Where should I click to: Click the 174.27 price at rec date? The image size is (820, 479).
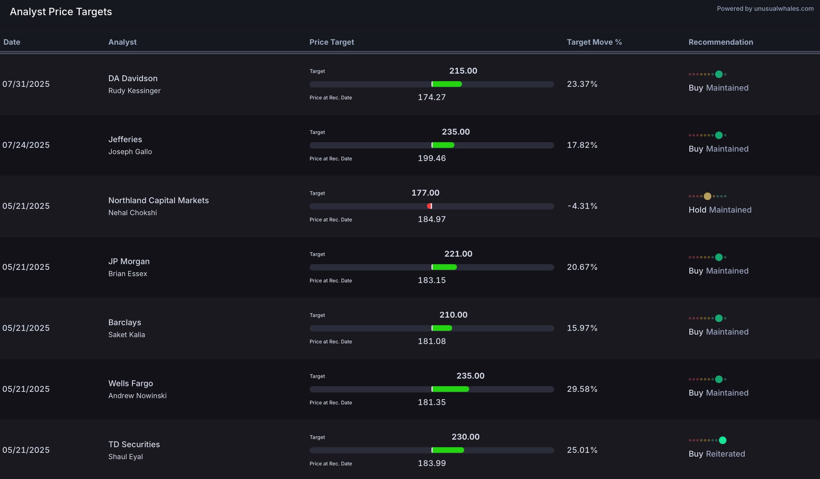click(432, 97)
